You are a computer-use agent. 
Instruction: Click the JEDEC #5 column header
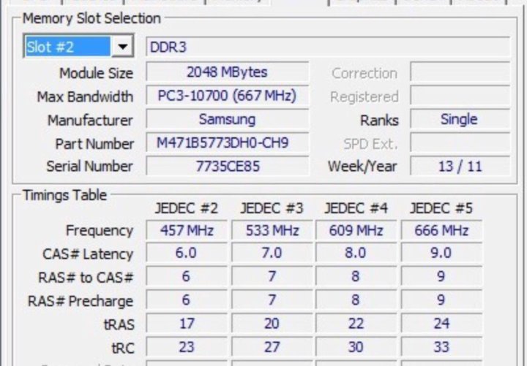pos(441,208)
